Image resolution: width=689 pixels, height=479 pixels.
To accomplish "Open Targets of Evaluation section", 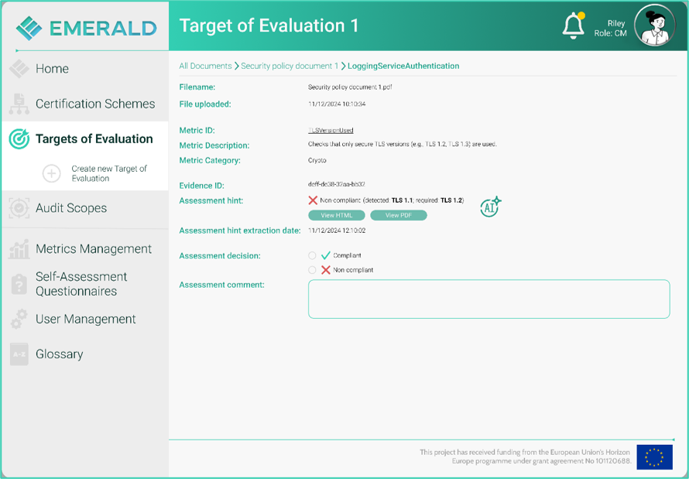I will pyautogui.click(x=94, y=139).
